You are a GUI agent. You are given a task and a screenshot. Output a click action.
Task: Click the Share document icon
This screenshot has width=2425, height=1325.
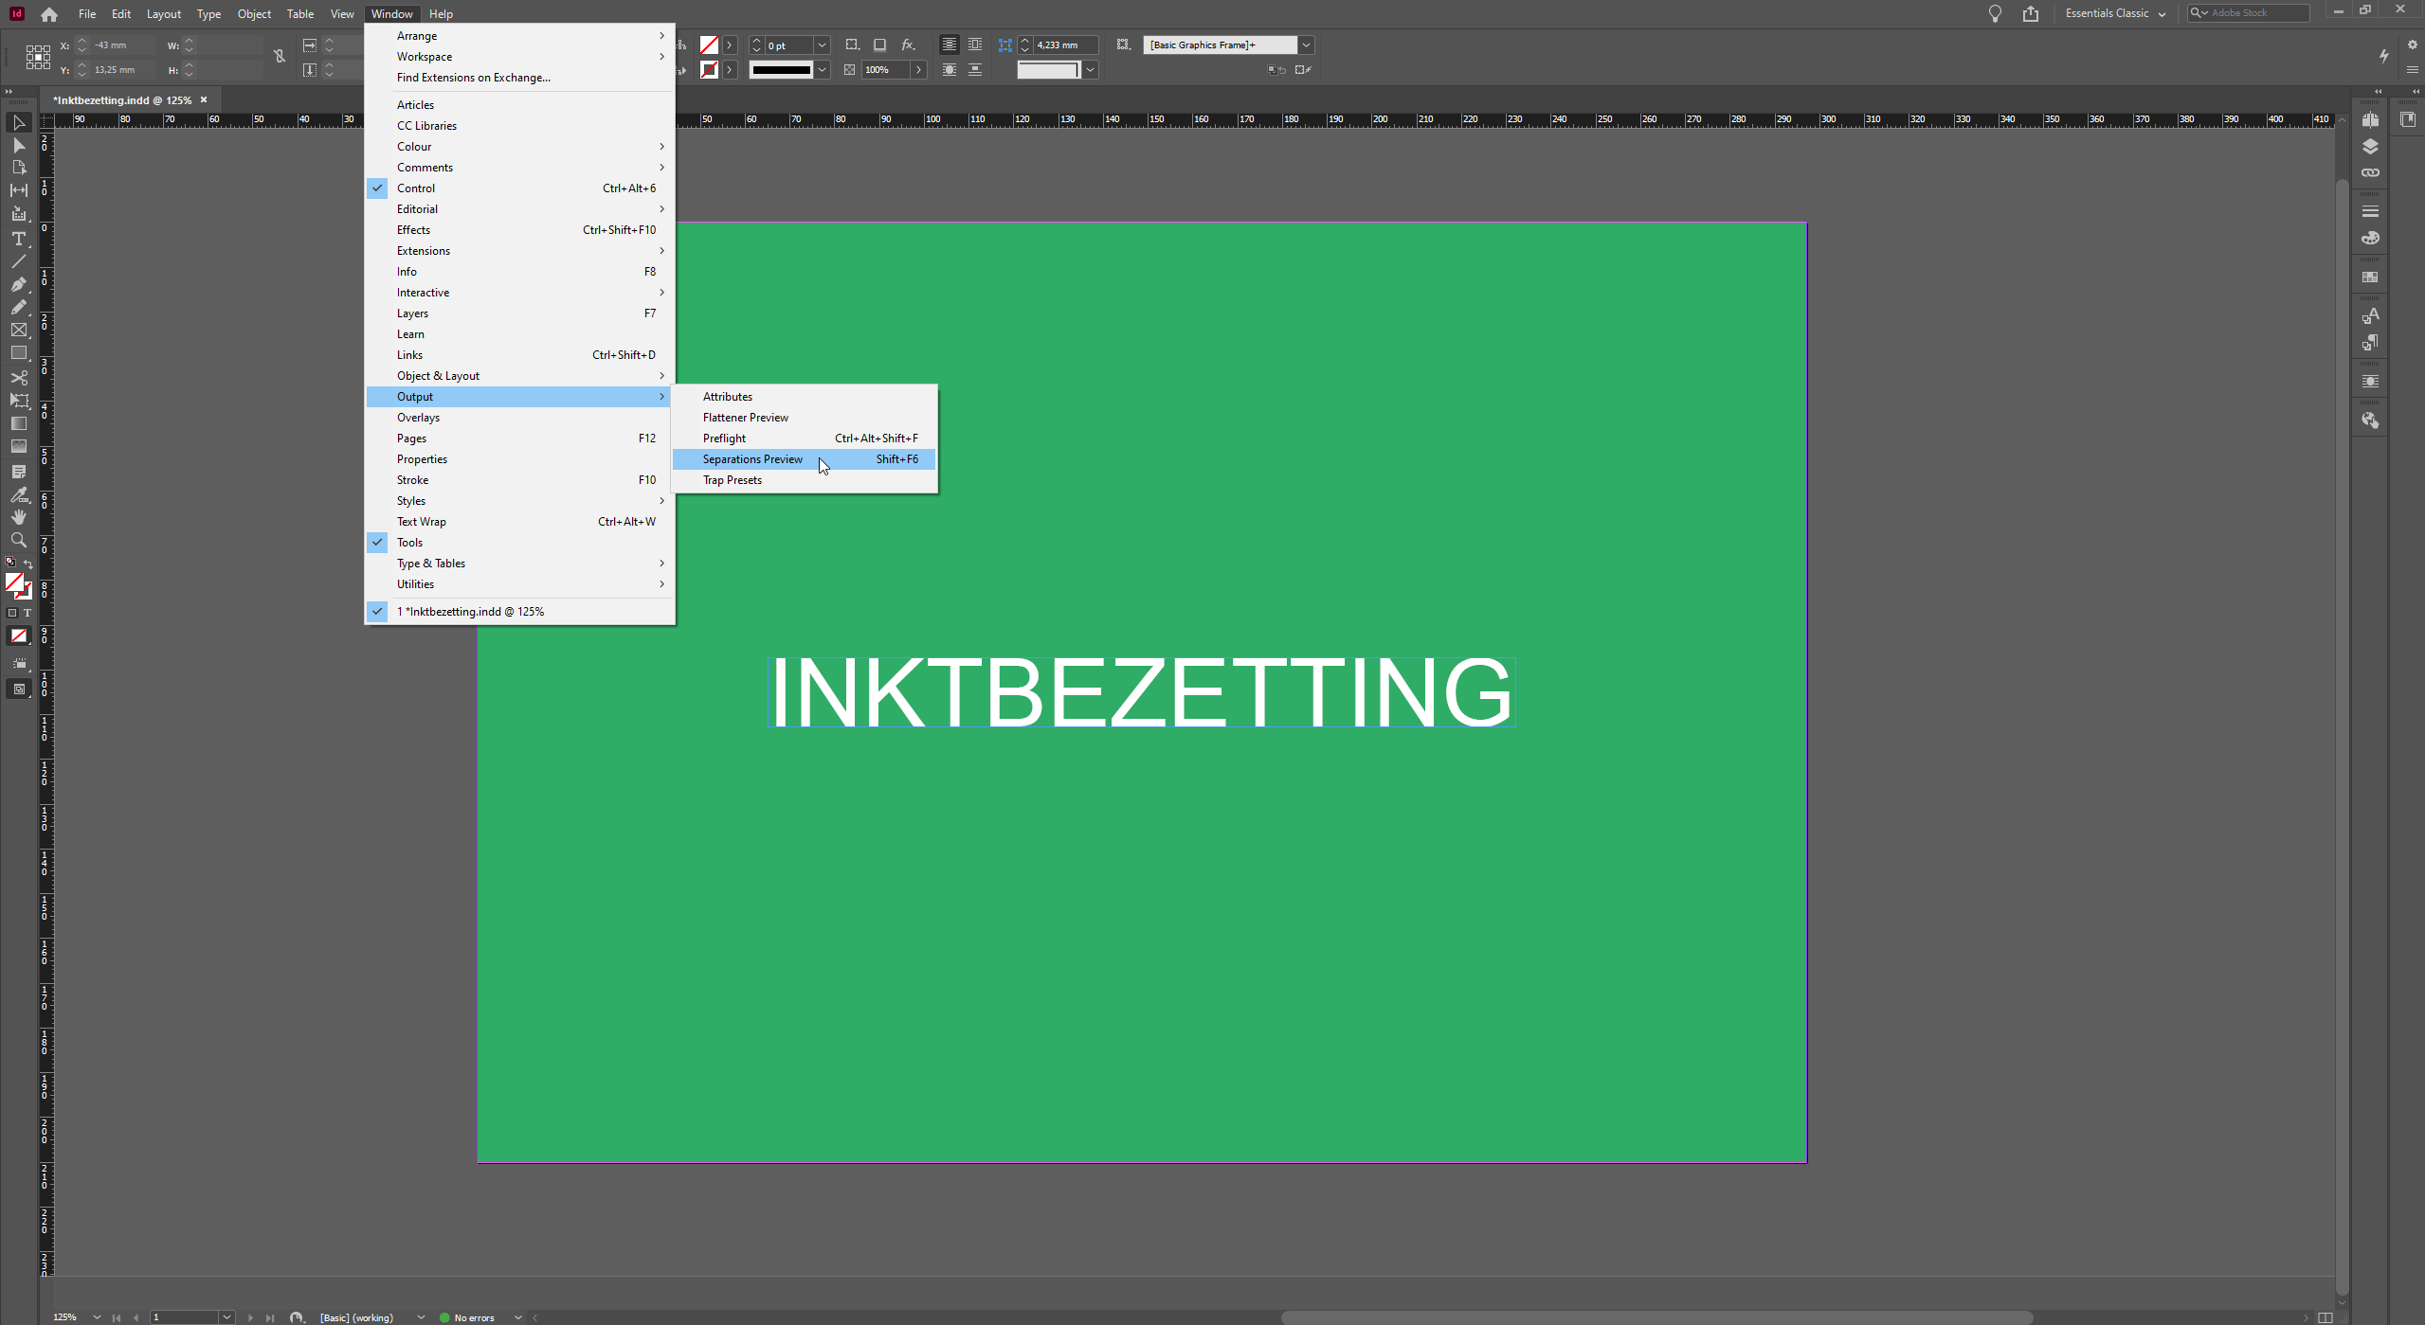2030,13
